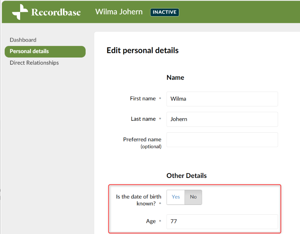The height and width of the screenshot is (234, 300).
Task: Click the Preferred name label
Action: coord(142,143)
